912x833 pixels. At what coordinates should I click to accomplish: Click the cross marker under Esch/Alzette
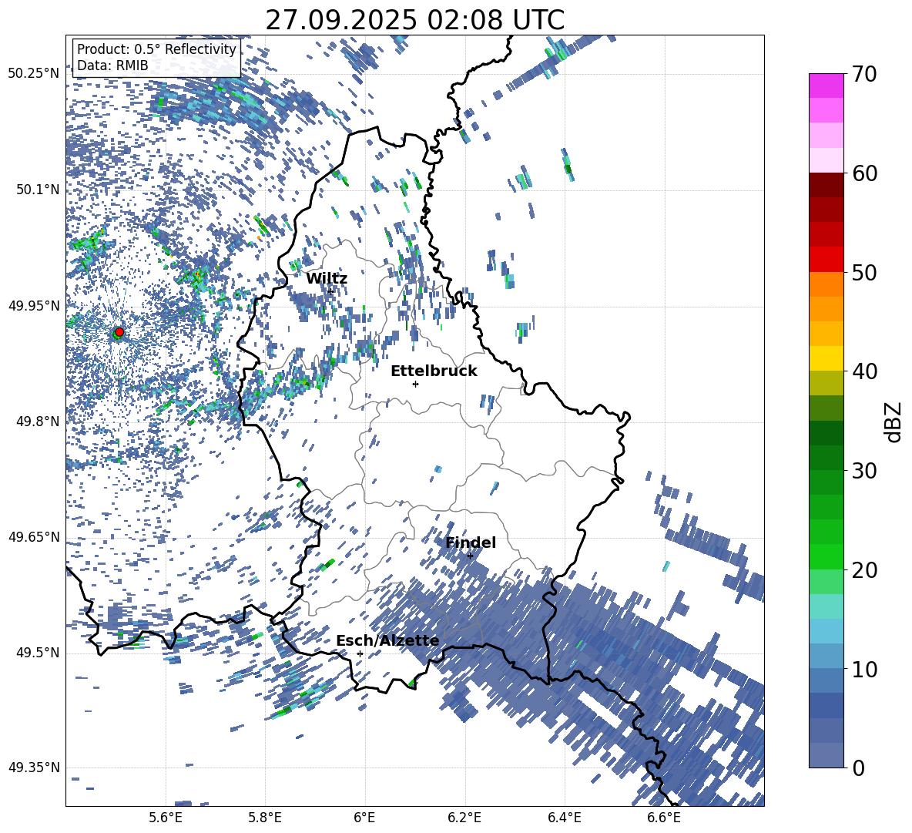360,653
